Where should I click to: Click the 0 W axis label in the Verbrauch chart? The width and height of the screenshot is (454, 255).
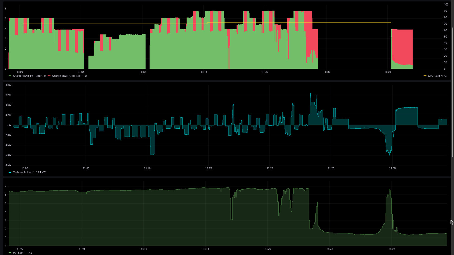(x=9, y=125)
